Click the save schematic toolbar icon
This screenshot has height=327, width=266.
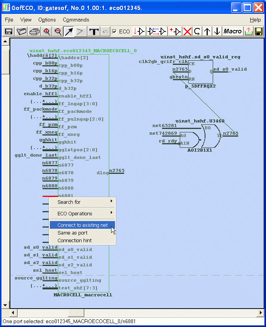pyautogui.click(x=8, y=31)
